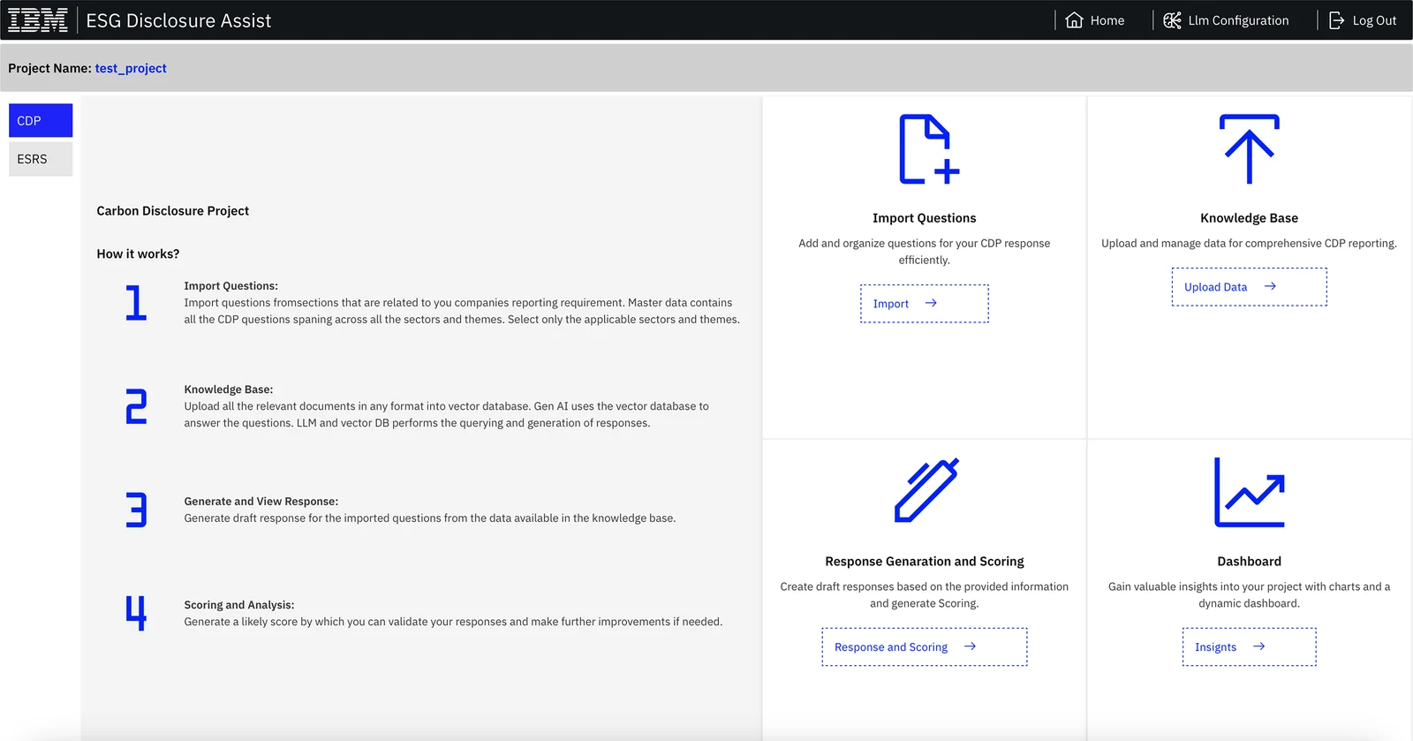The height and width of the screenshot is (741, 1413).
Task: Click the 'How it works?' heading
Action: tap(138, 253)
